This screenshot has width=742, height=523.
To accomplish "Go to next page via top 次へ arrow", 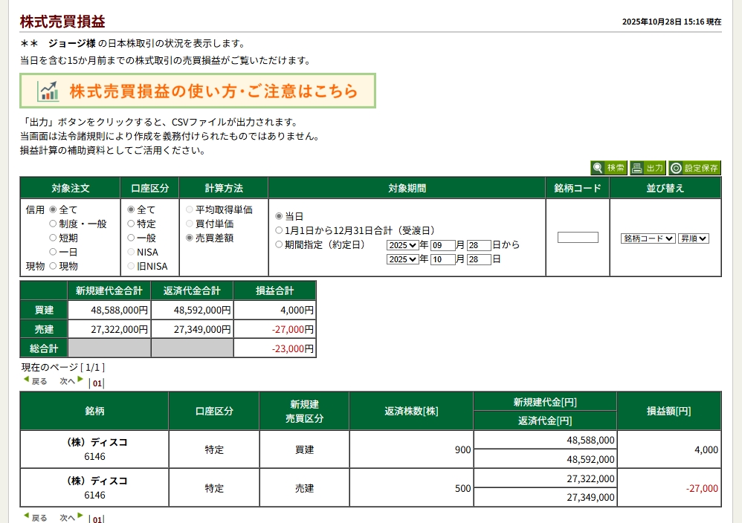I will (x=71, y=381).
